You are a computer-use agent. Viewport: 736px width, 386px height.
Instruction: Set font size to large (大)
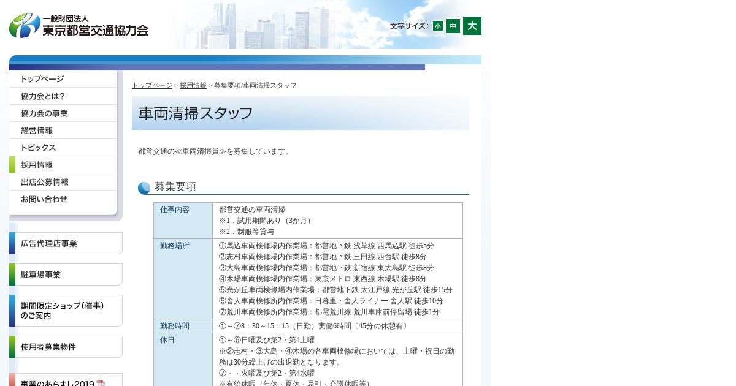click(x=472, y=26)
